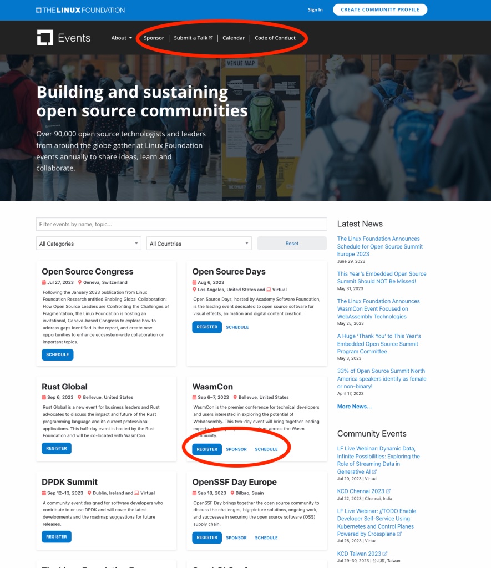Click the Events square logo icon
This screenshot has height=568, width=491.
[45, 38]
